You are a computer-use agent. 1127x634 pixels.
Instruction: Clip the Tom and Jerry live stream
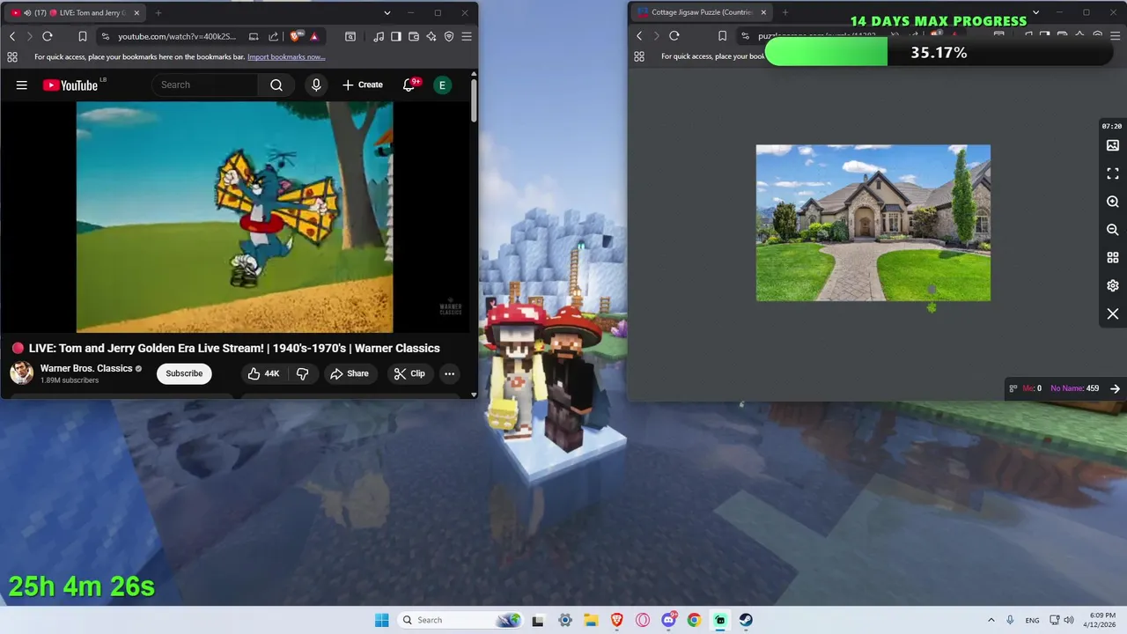(409, 373)
